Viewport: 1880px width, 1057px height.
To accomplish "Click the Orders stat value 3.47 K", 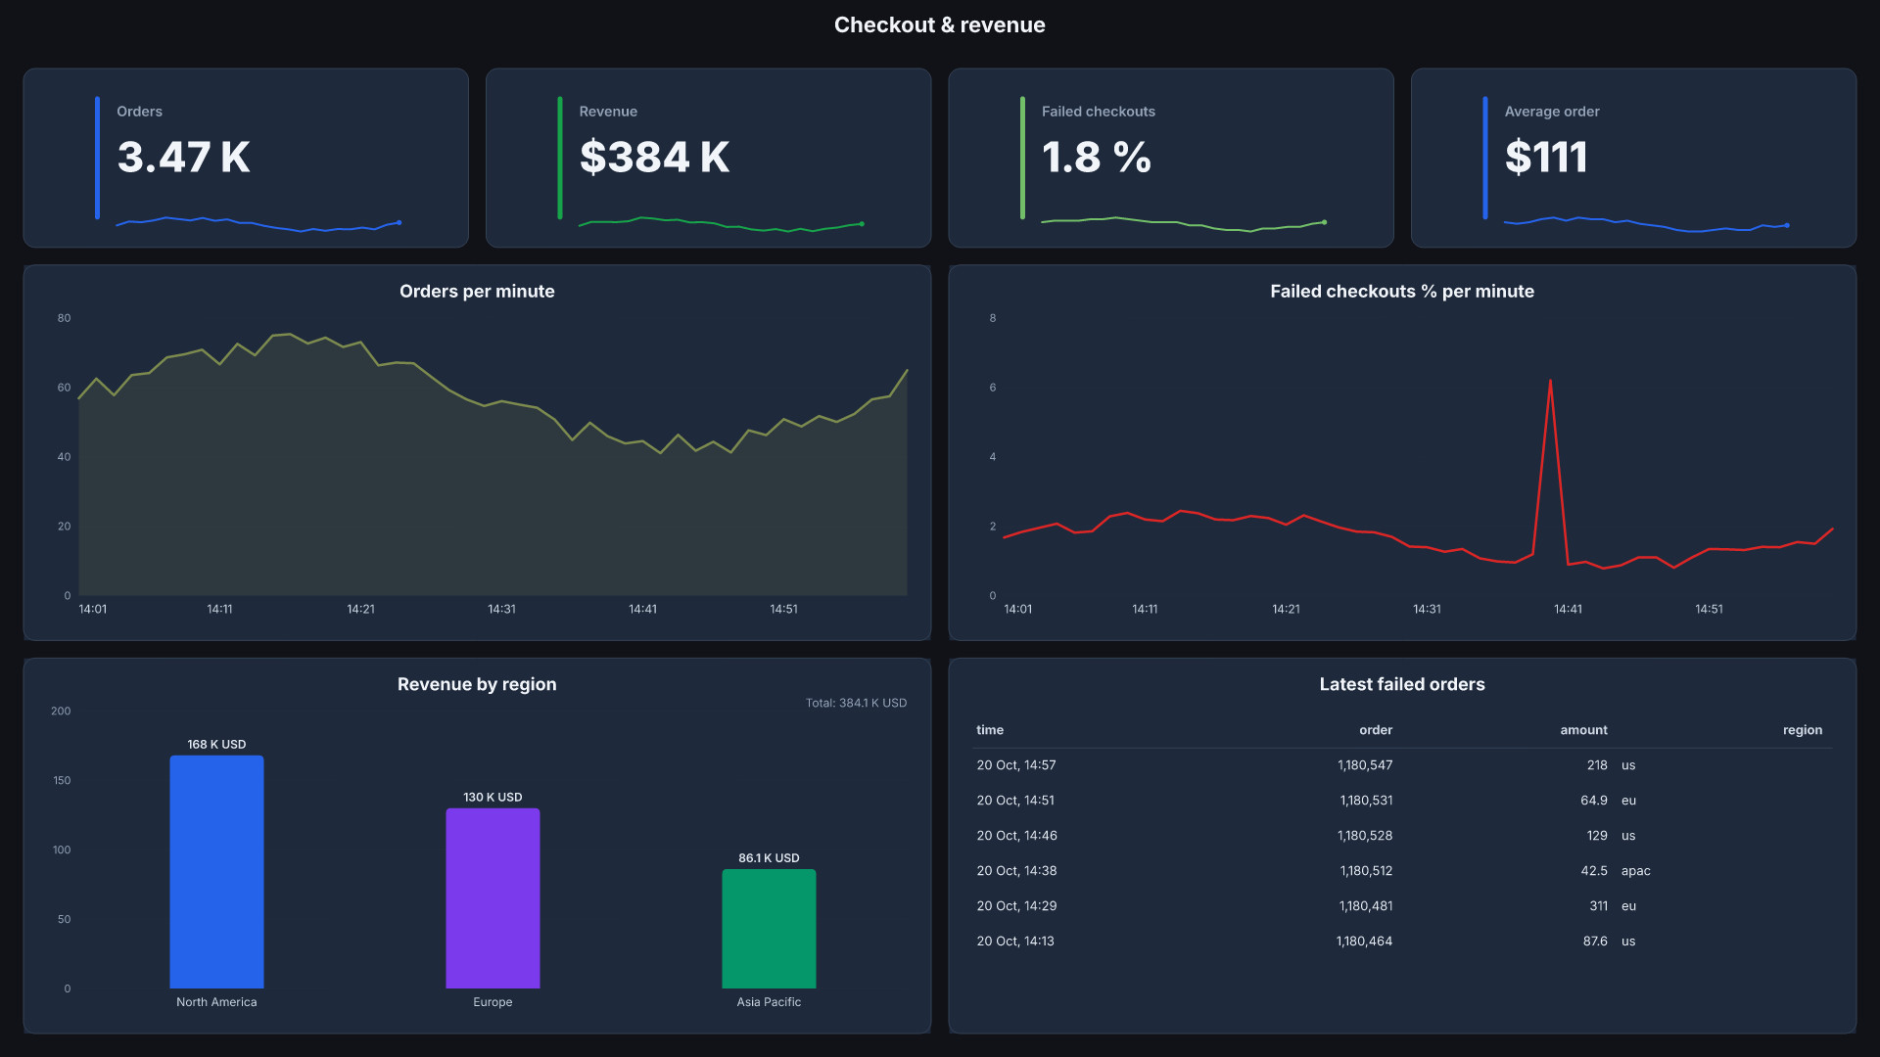I will pyautogui.click(x=183, y=157).
